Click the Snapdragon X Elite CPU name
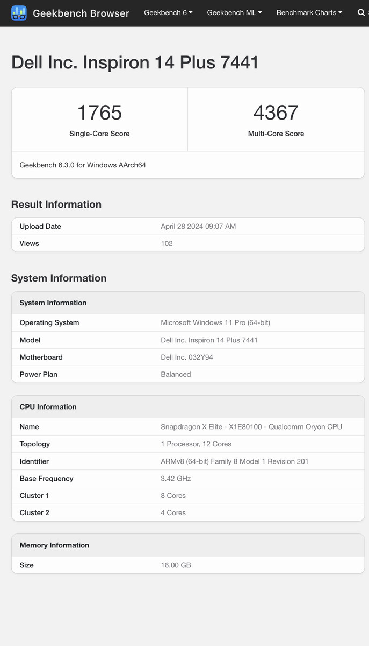 tap(251, 426)
